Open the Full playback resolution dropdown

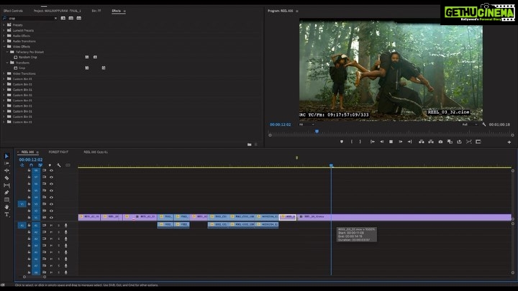[469, 124]
